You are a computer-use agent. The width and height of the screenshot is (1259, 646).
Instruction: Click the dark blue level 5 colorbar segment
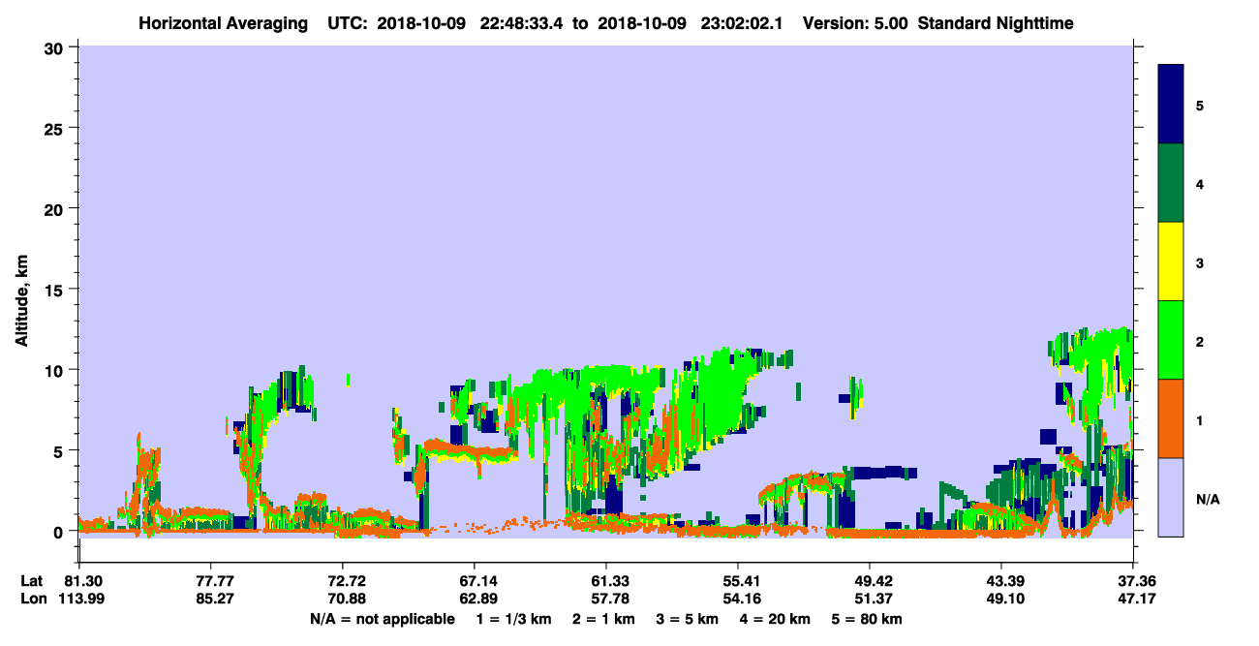tap(1171, 105)
